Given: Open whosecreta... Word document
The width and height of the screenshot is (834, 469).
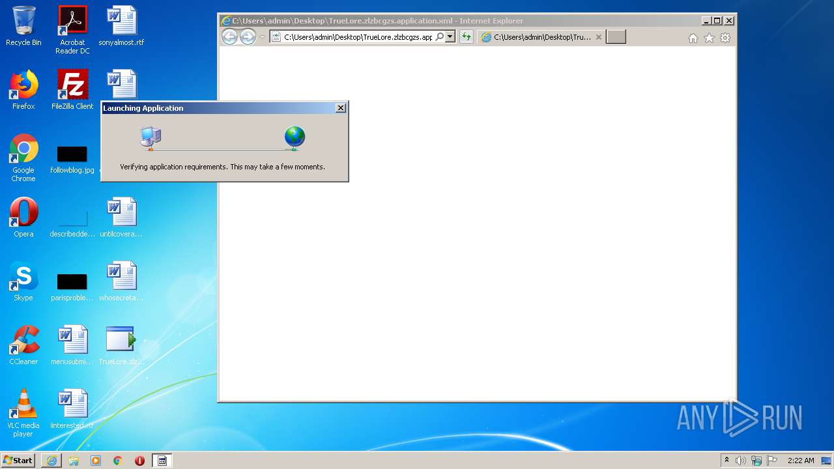Looking at the screenshot, I should coord(121,281).
